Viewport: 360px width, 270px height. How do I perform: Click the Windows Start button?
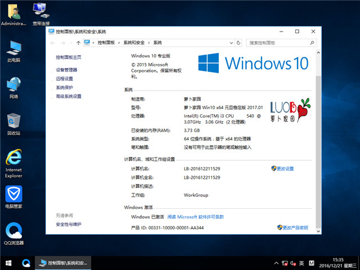(x=8, y=263)
